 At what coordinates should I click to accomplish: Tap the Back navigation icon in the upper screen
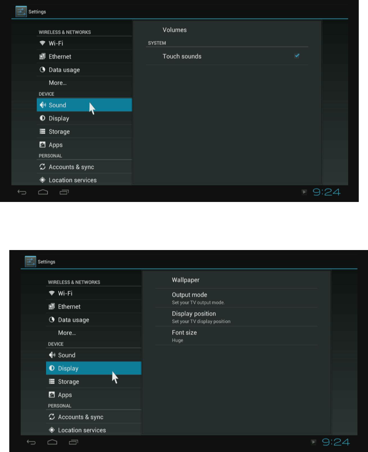tap(22, 192)
